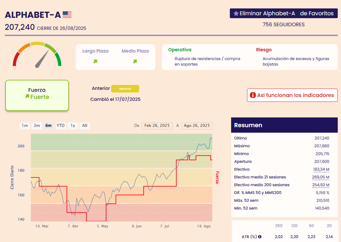
Task: Click the Efectivo value 183,34 M
Action: pos(321,169)
